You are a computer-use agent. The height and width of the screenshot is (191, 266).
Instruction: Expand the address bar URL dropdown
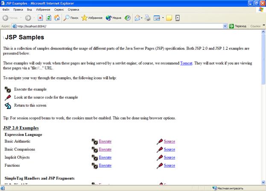pyautogui.click(x=225, y=26)
